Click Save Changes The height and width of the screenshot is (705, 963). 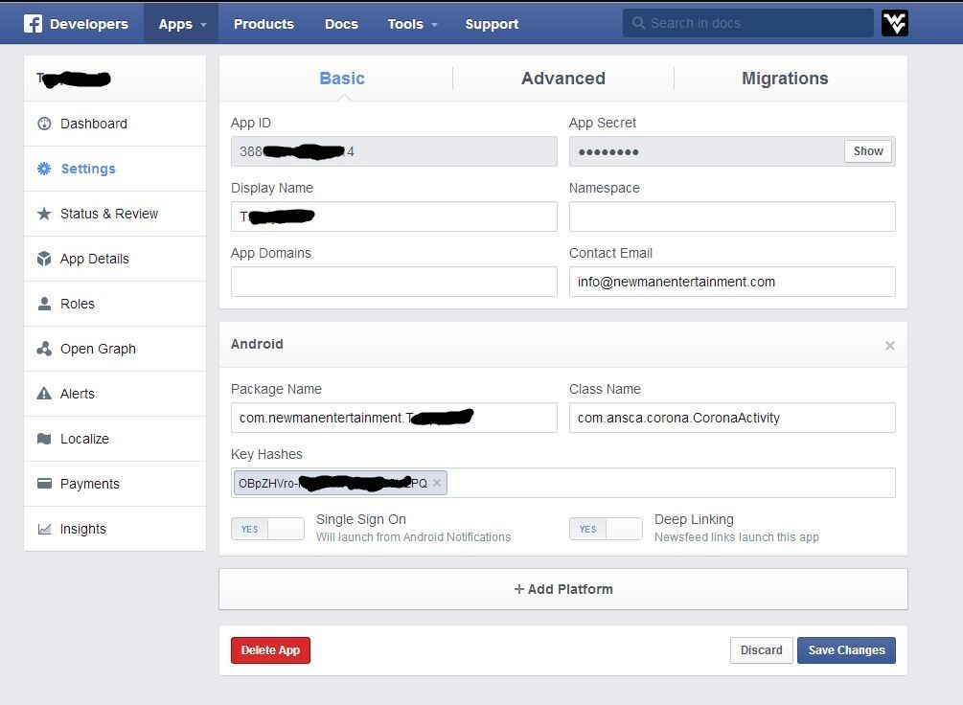846,650
